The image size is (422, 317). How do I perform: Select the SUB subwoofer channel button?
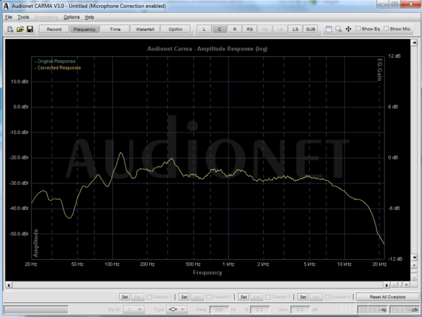click(x=311, y=29)
